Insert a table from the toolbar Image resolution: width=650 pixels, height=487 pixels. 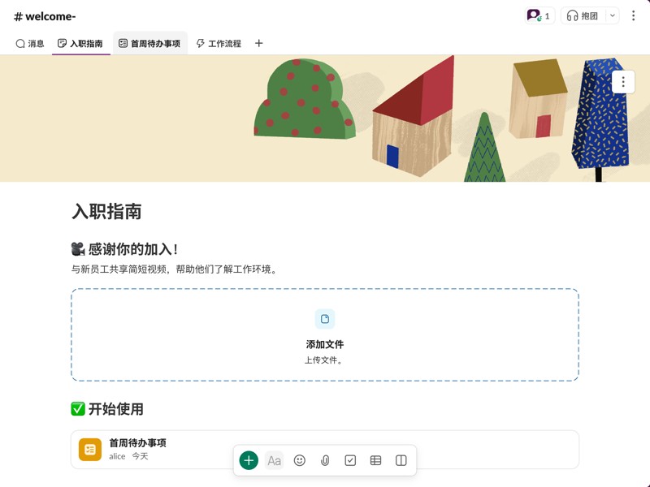point(375,460)
